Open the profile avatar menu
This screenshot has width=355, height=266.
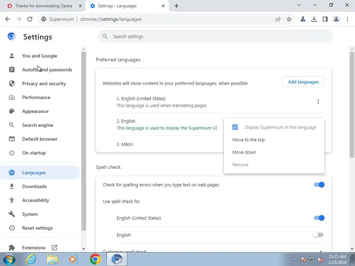click(336, 19)
